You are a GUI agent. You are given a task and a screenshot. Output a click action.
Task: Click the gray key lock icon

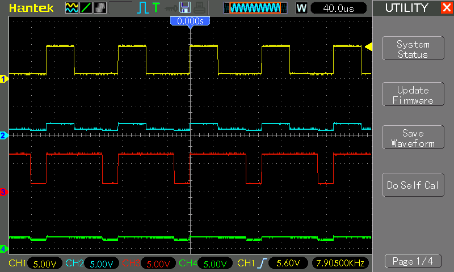[171, 8]
